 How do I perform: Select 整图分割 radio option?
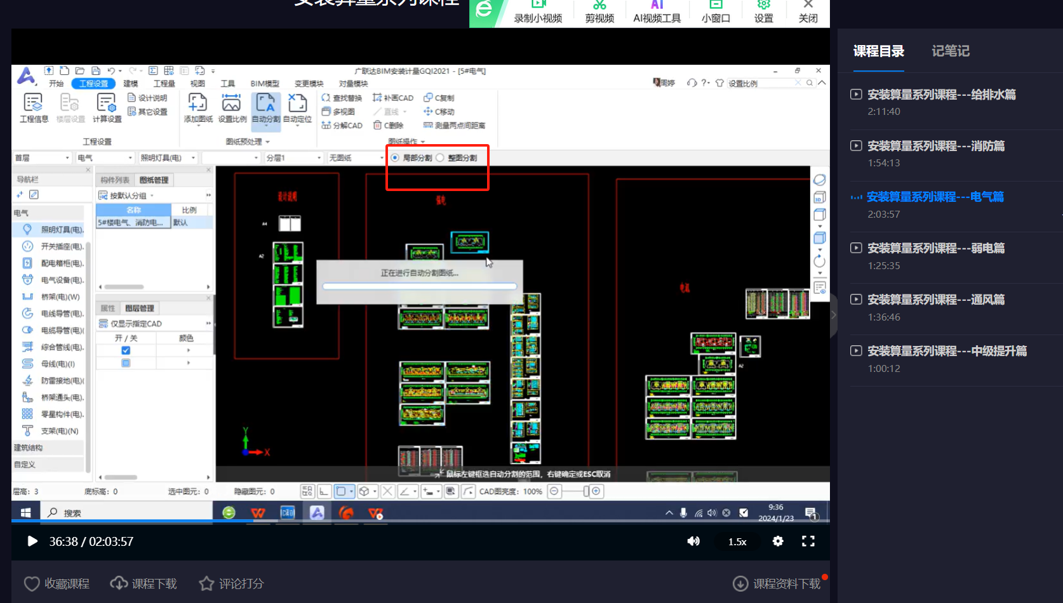[440, 157]
